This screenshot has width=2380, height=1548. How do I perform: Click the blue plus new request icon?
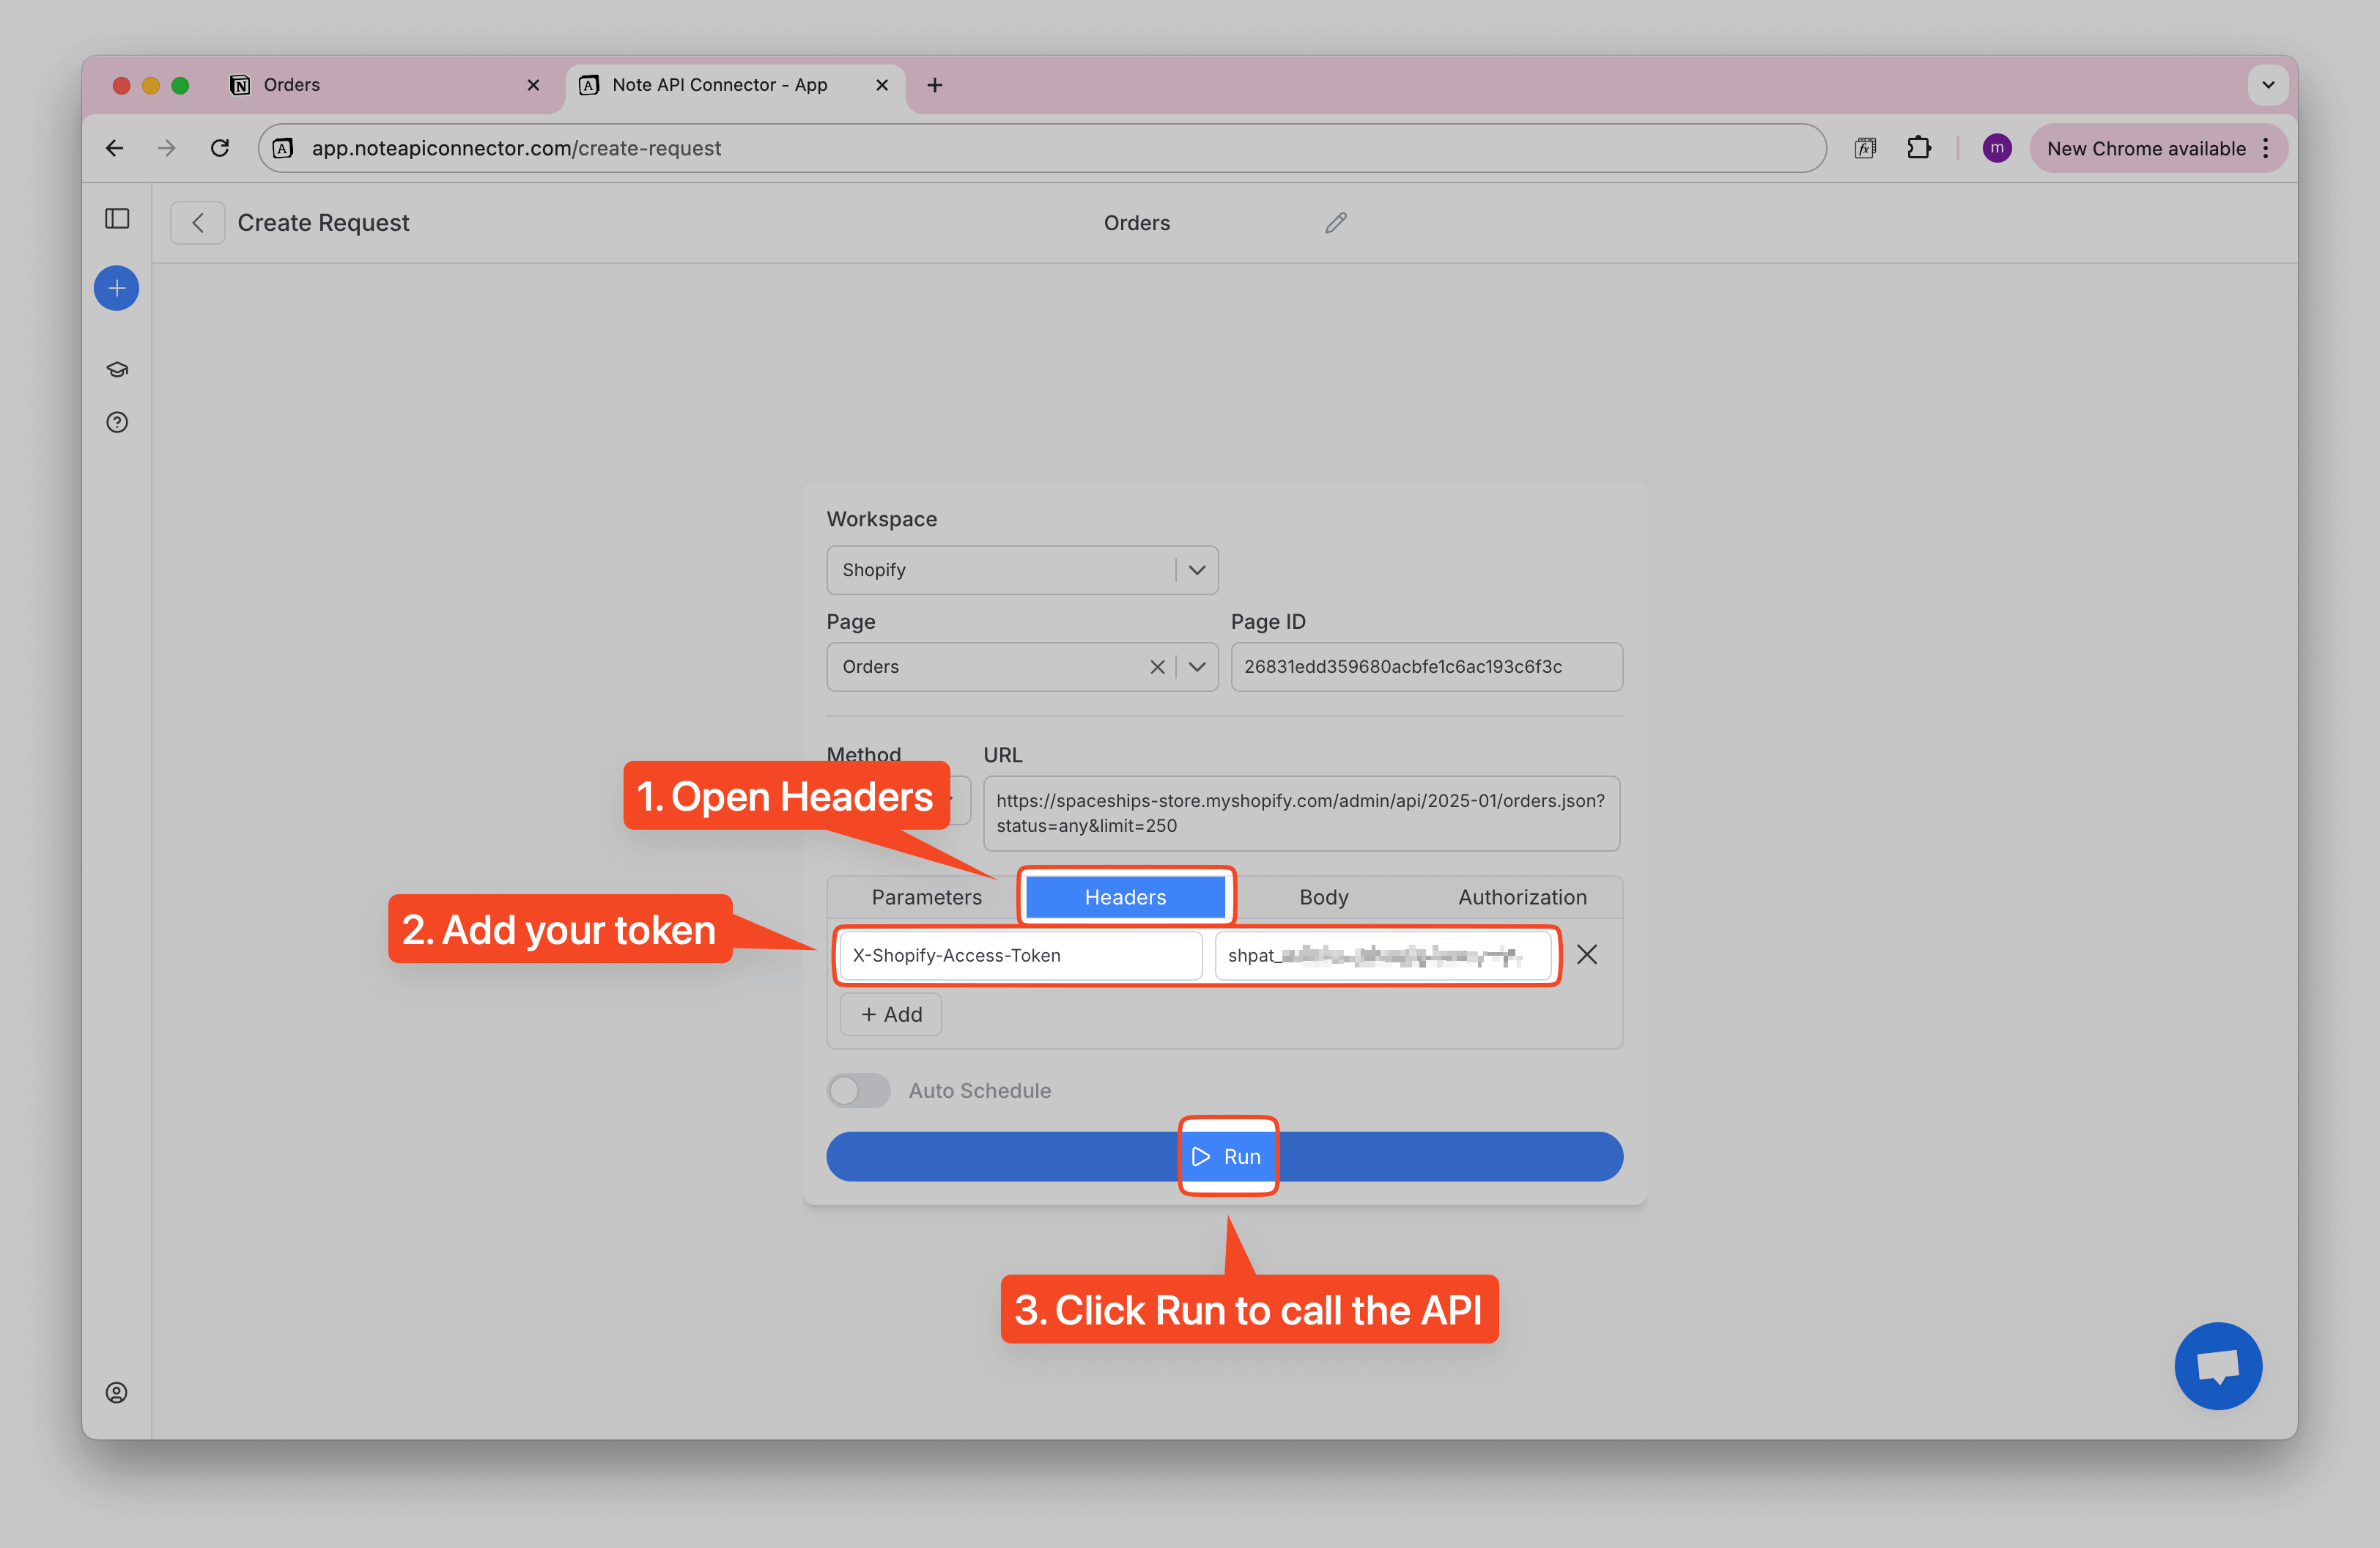click(x=116, y=288)
